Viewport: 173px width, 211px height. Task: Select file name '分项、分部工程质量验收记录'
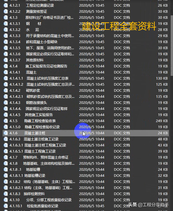(x=49, y=200)
